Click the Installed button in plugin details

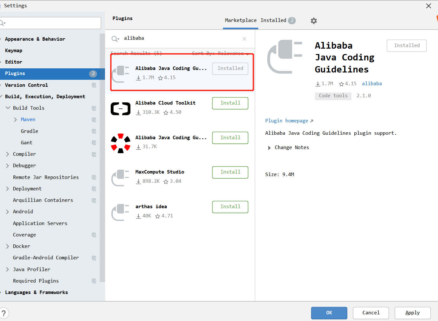point(407,45)
